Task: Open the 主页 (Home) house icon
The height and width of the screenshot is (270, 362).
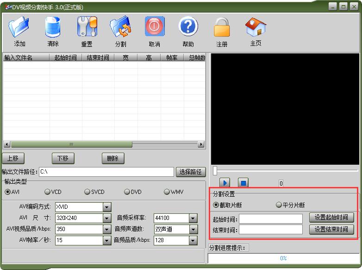Action: coord(256,27)
